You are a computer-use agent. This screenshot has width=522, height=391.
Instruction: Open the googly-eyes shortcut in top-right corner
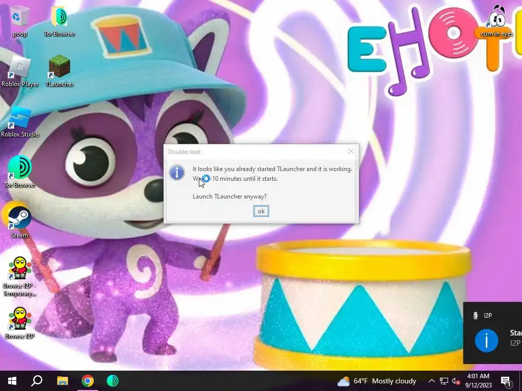pyautogui.click(x=496, y=20)
